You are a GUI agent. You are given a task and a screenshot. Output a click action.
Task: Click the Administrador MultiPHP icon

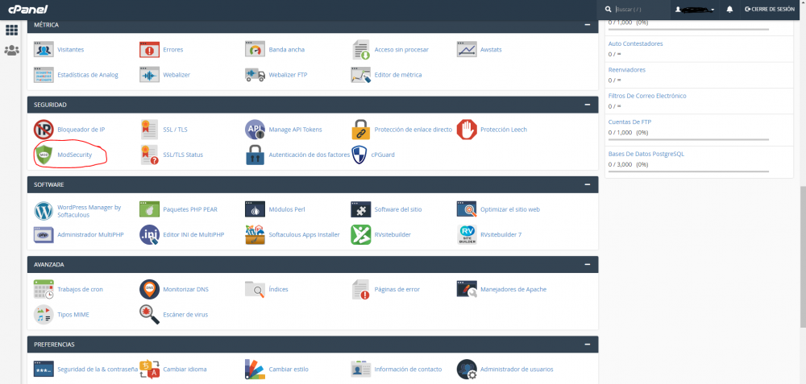click(x=44, y=234)
